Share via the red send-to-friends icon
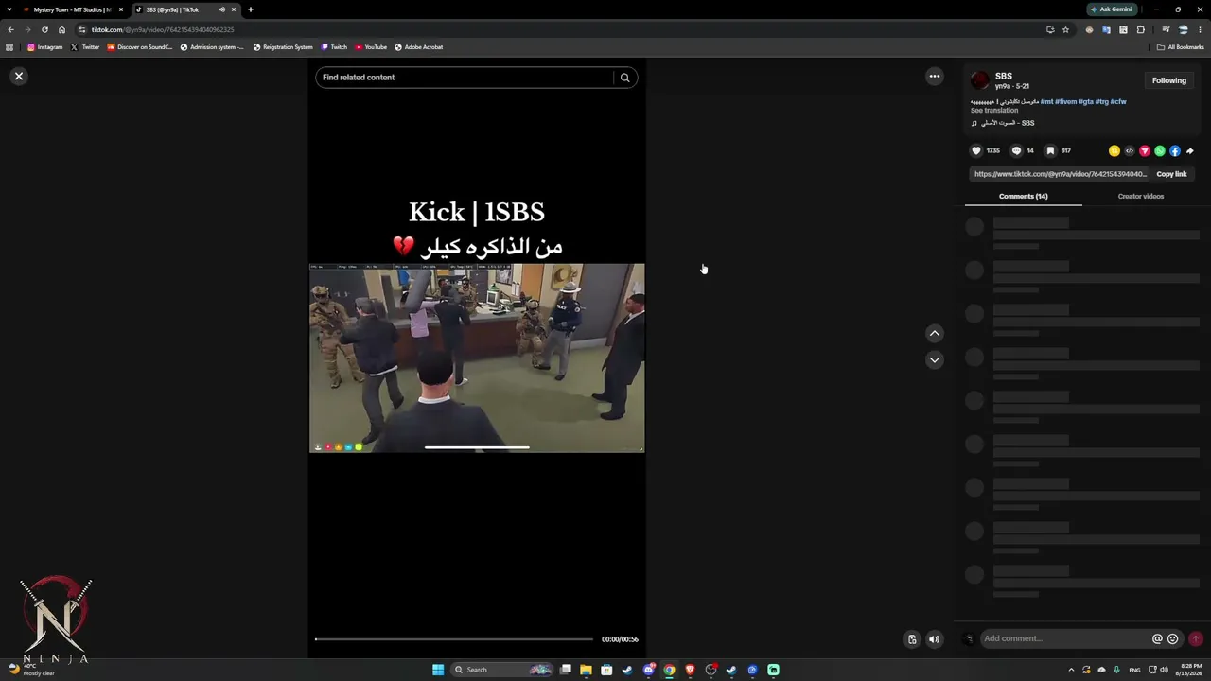 1145,150
